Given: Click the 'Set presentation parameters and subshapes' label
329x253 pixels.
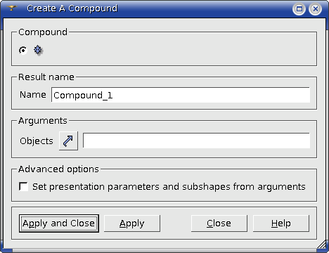Looking at the screenshot, I should (x=169, y=187).
